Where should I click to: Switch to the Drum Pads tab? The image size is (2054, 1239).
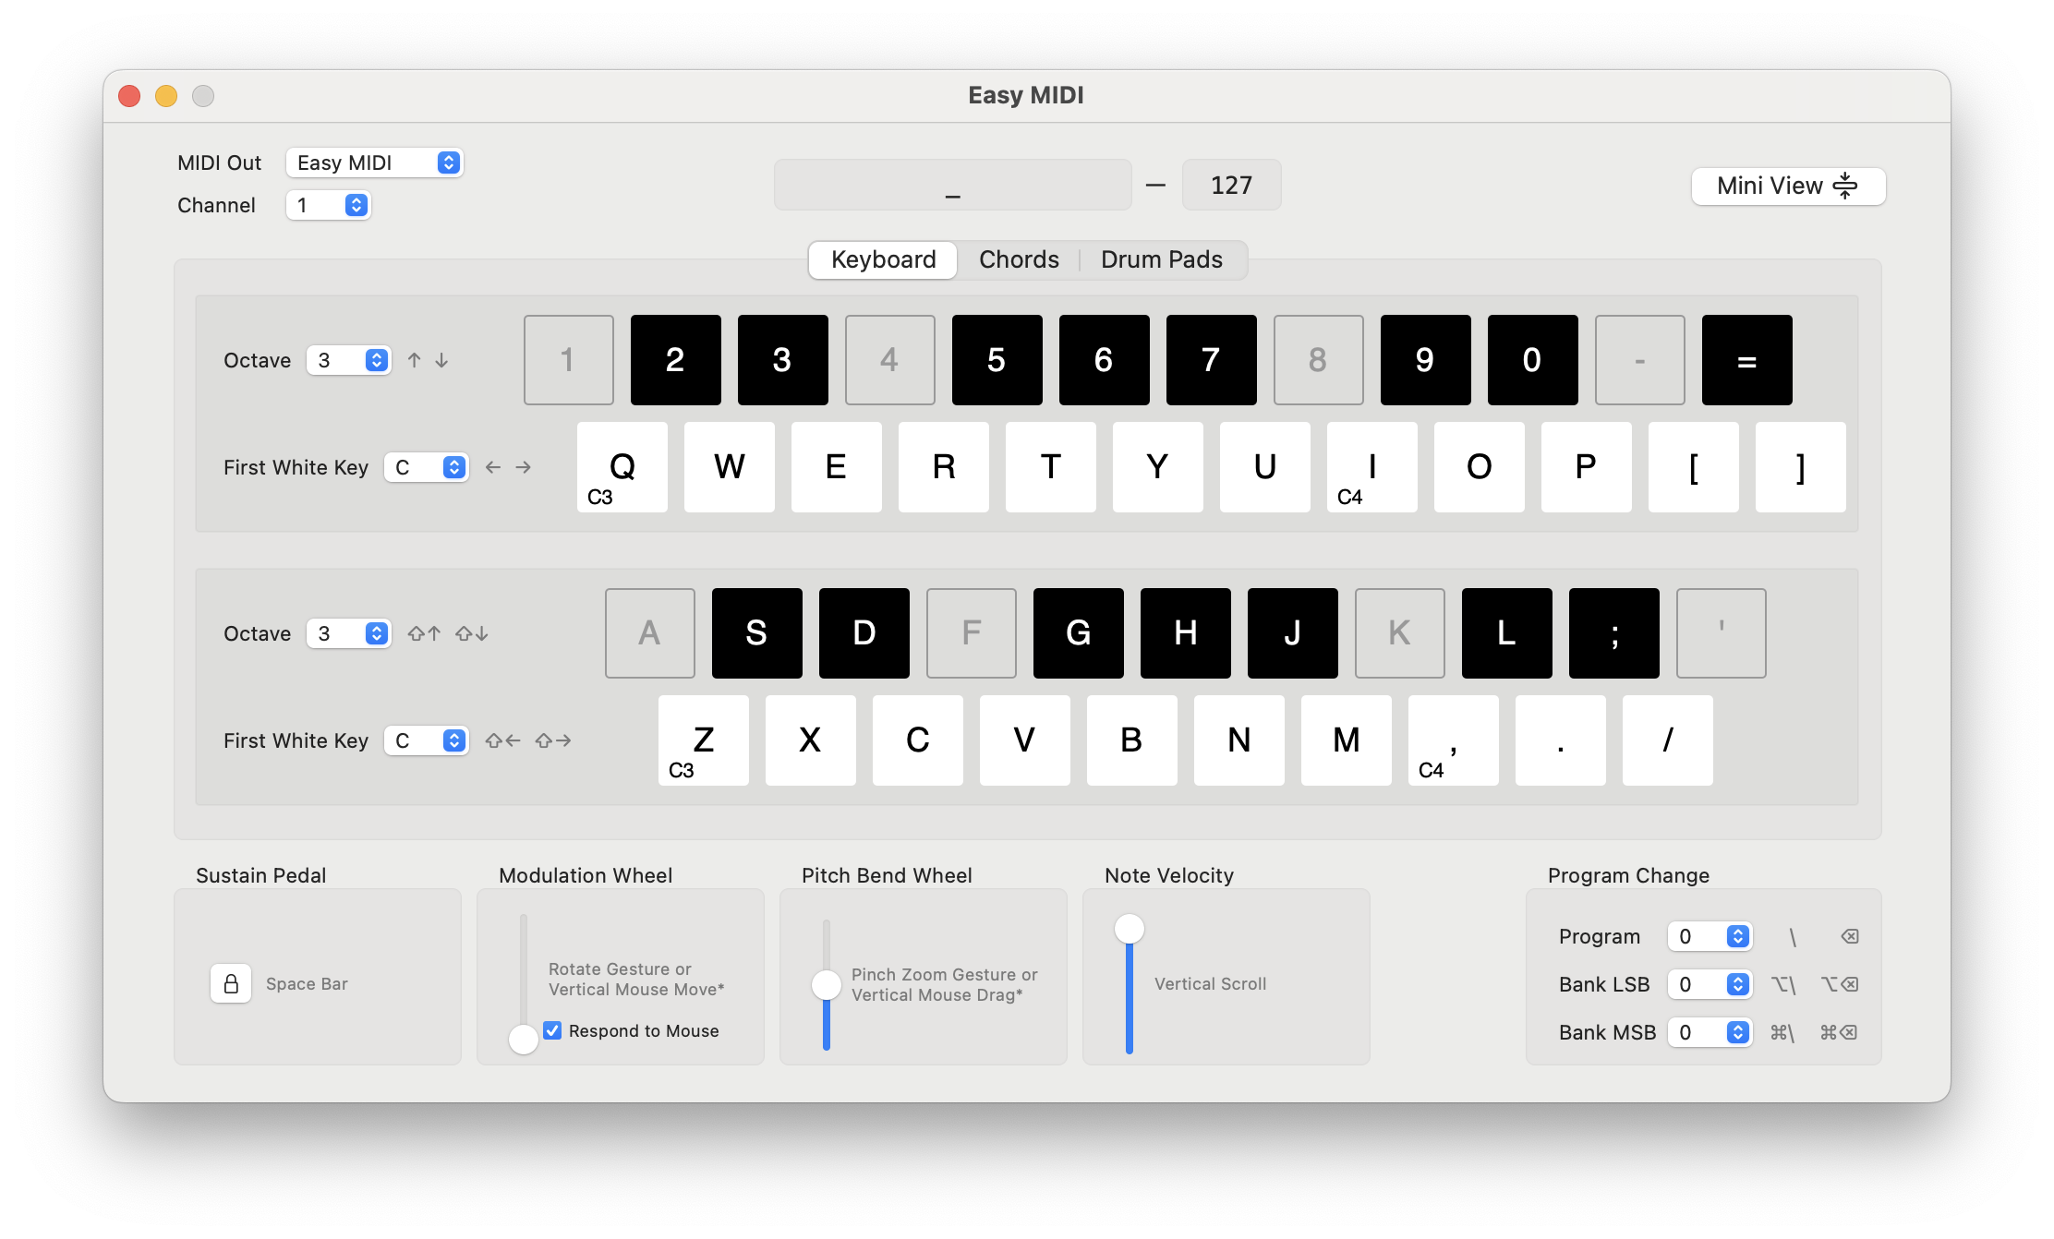point(1161,259)
